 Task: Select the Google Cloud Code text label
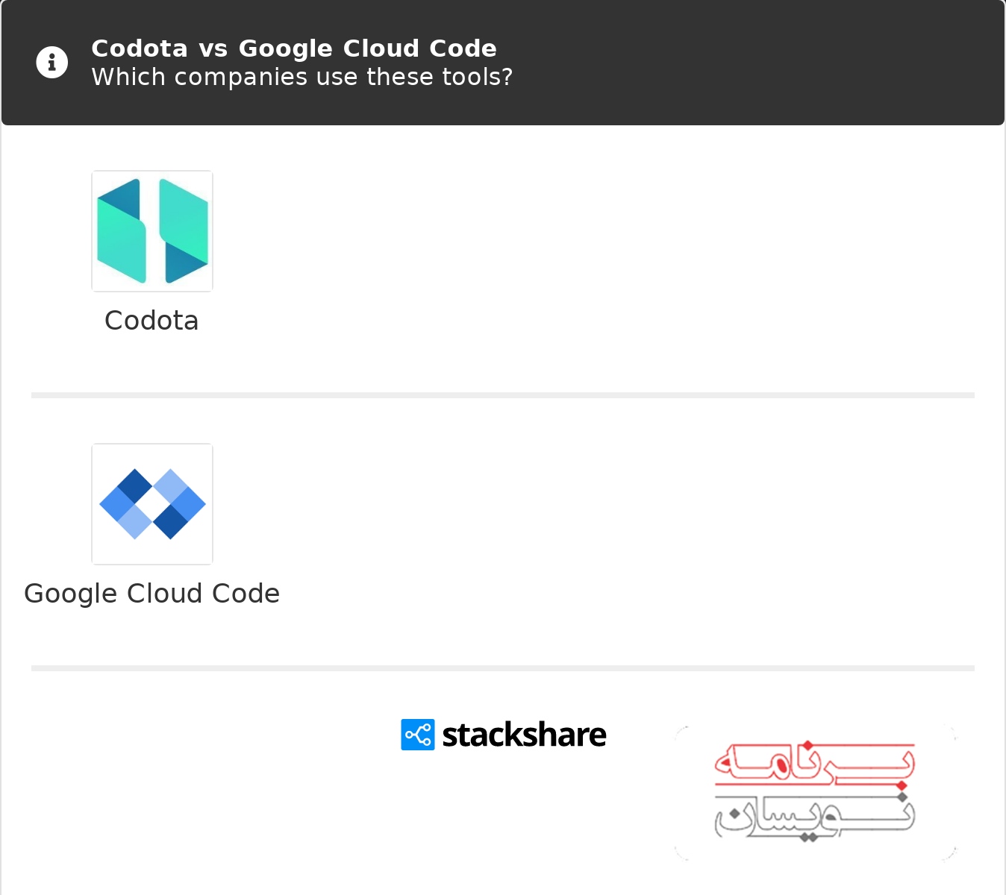(x=152, y=594)
